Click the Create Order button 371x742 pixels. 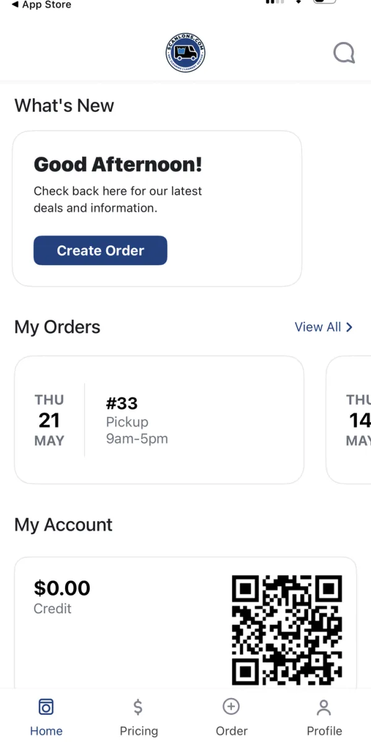coord(100,250)
